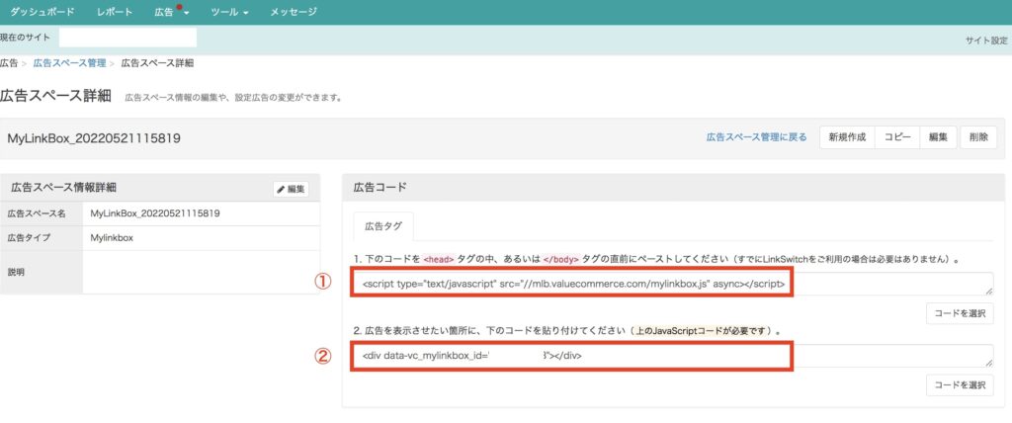The image size is (1012, 423).
Task: Open the レポート menu item
Action: [x=115, y=12]
